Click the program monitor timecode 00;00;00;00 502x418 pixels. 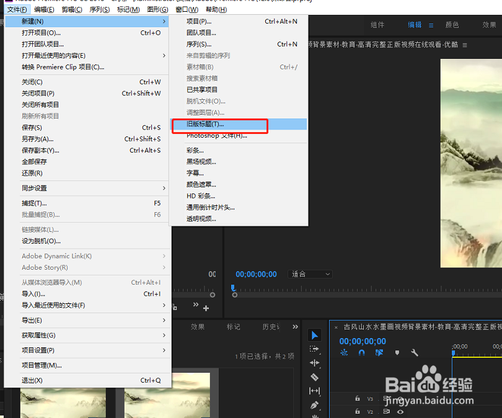coord(256,274)
